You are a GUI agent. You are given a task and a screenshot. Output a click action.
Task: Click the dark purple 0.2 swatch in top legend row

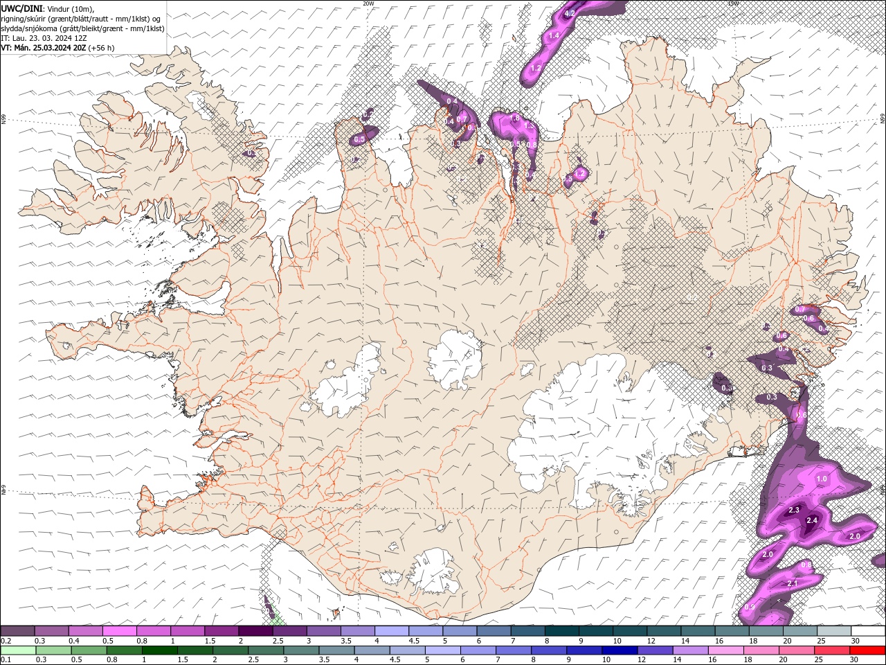[x=17, y=631]
